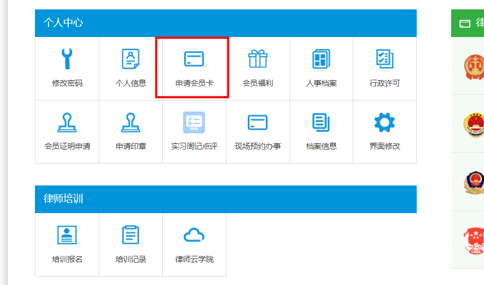Open 现场预约办事 card icon

tap(258, 122)
